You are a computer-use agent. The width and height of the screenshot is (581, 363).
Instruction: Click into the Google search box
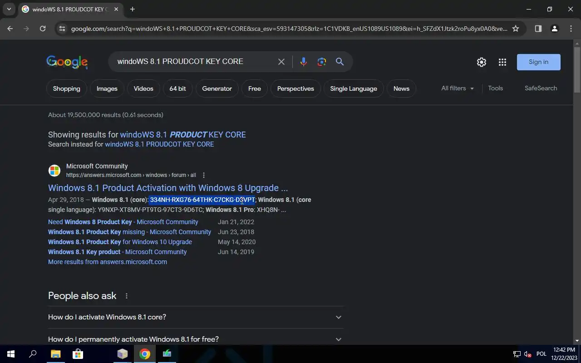pos(195,62)
